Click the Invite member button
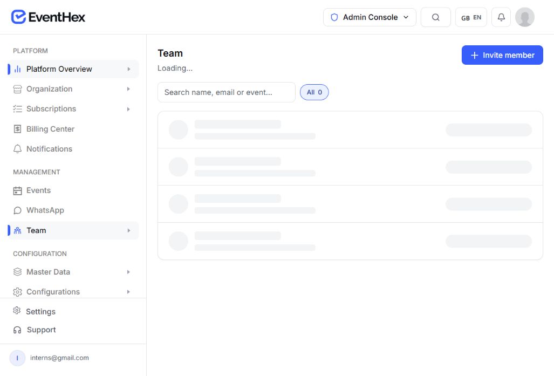 [502, 55]
